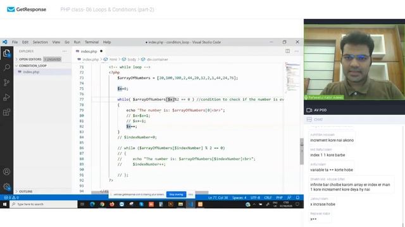Open the Search view in activity bar
The height and width of the screenshot is (227, 405).
(7, 67)
